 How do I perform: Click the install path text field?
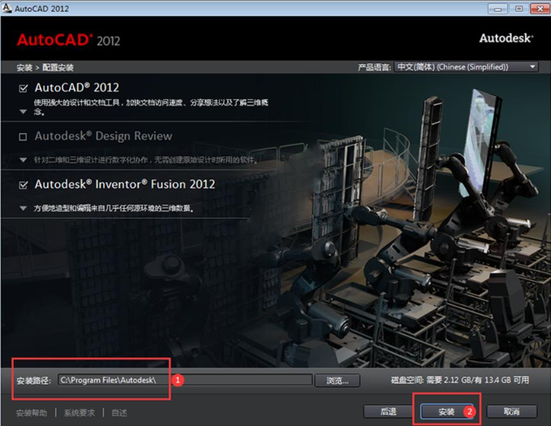pos(185,380)
